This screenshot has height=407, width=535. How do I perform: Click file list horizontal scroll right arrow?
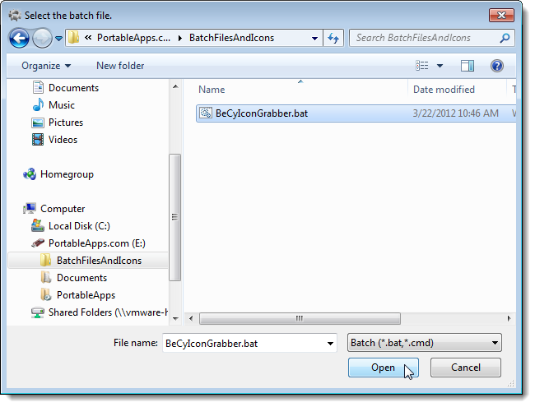[x=509, y=319]
